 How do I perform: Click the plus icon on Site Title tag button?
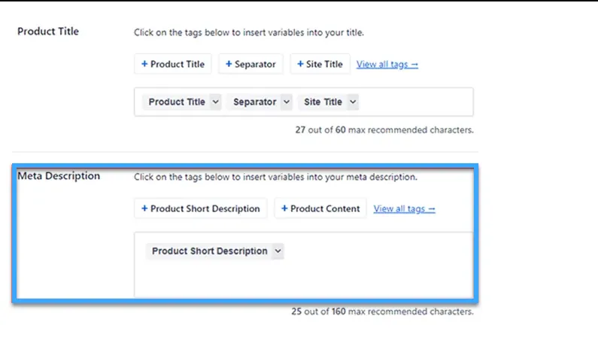(x=300, y=64)
